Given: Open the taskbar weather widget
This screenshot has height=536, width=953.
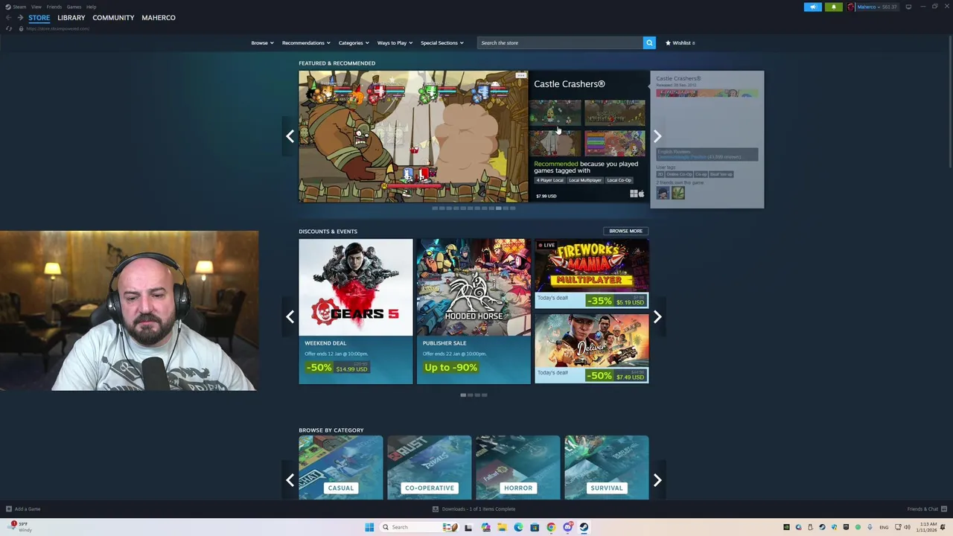Looking at the screenshot, I should pyautogui.click(x=20, y=526).
